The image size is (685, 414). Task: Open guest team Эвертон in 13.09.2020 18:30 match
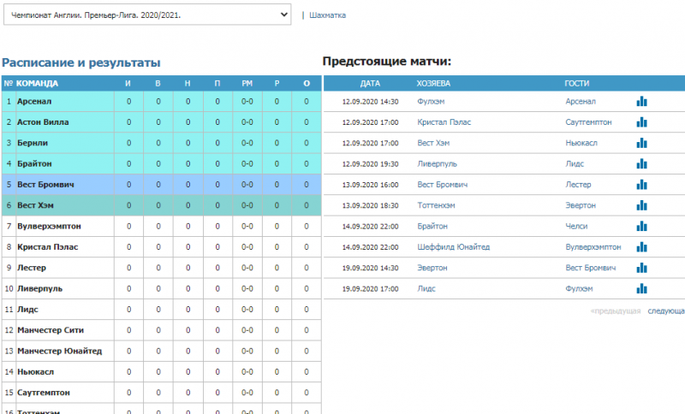tap(581, 205)
